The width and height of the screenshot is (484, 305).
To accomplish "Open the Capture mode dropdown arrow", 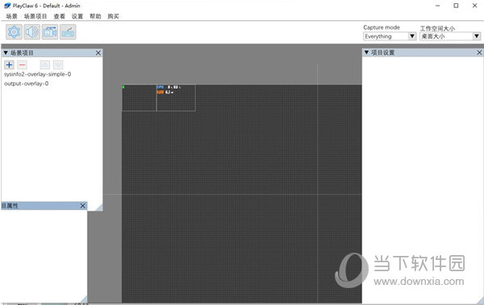I will pyautogui.click(x=412, y=36).
